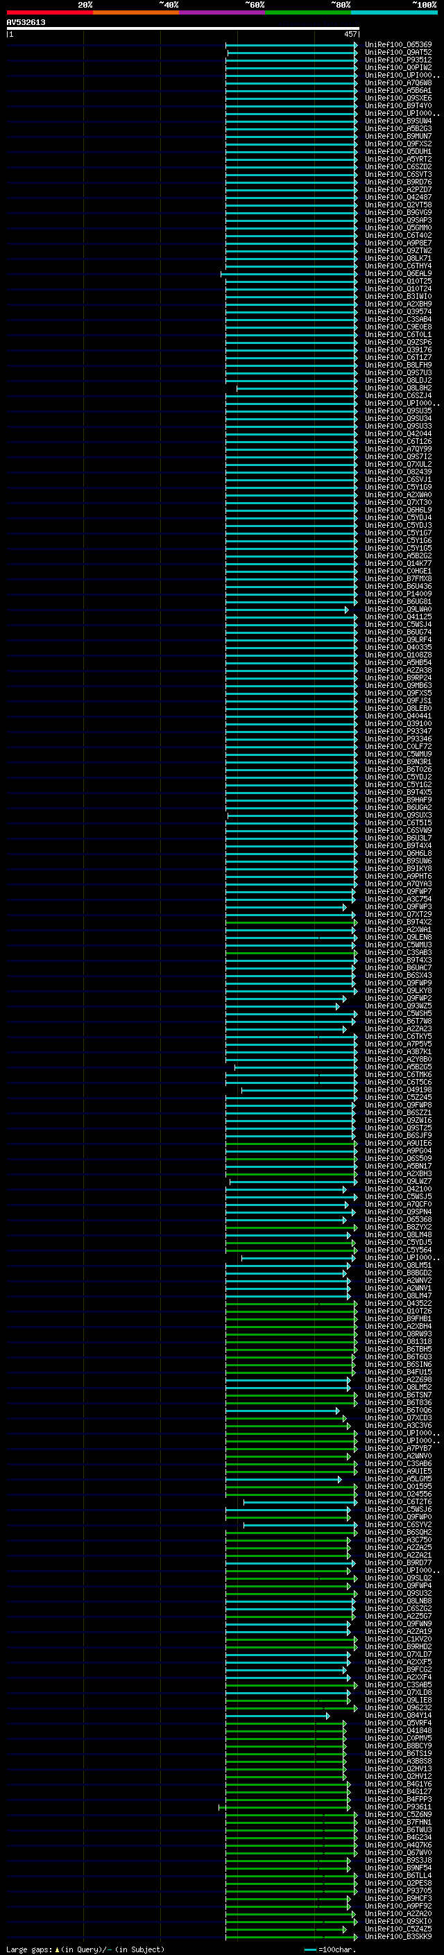Select the UniRef100_Q42487 label

point(398,198)
